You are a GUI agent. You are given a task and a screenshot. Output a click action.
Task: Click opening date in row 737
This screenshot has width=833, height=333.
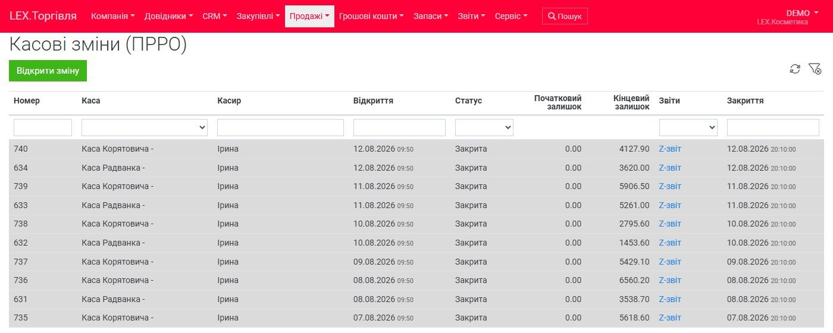[383, 262]
